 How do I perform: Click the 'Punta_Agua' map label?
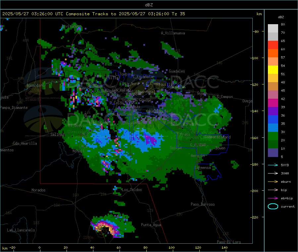[151, 225]
